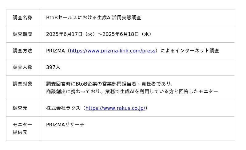
Task: Click the 397人 value
Action: point(53,67)
